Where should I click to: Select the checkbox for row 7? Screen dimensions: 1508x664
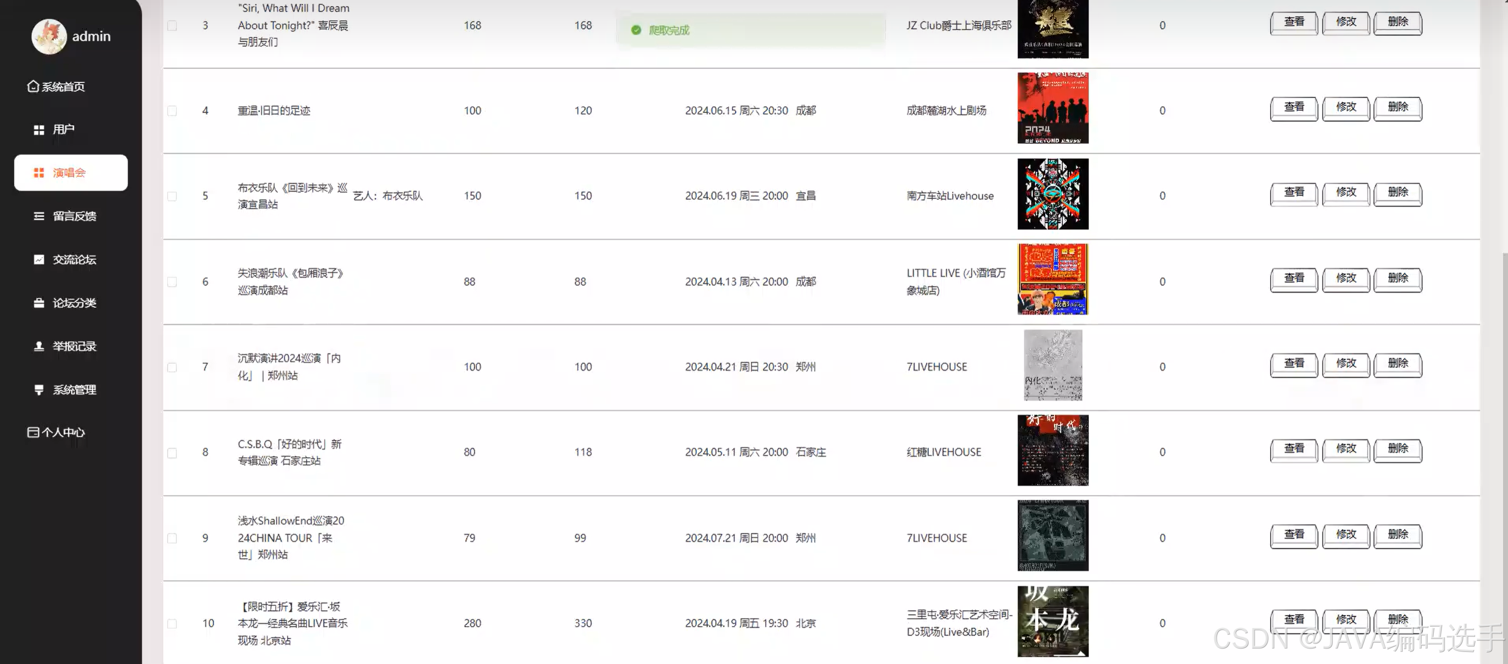tap(172, 367)
